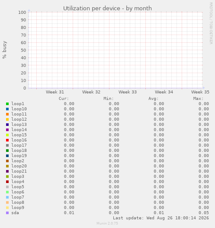
Task: Click the sda Avg value 0.01
Action: click(x=159, y=213)
